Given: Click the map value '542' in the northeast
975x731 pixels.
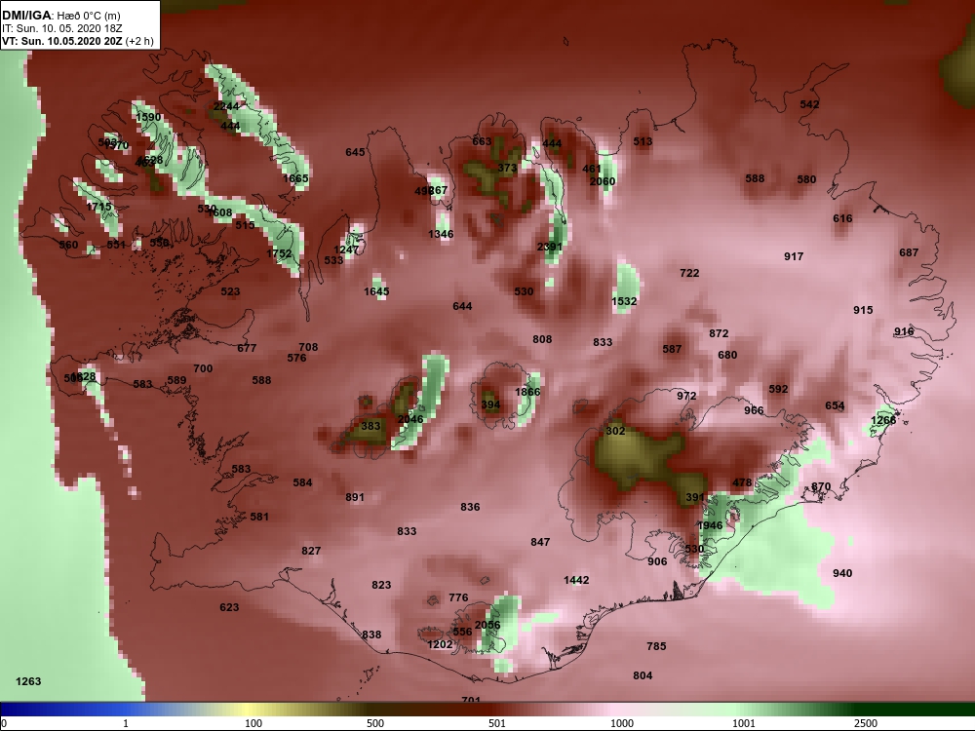Looking at the screenshot, I should point(809,104).
